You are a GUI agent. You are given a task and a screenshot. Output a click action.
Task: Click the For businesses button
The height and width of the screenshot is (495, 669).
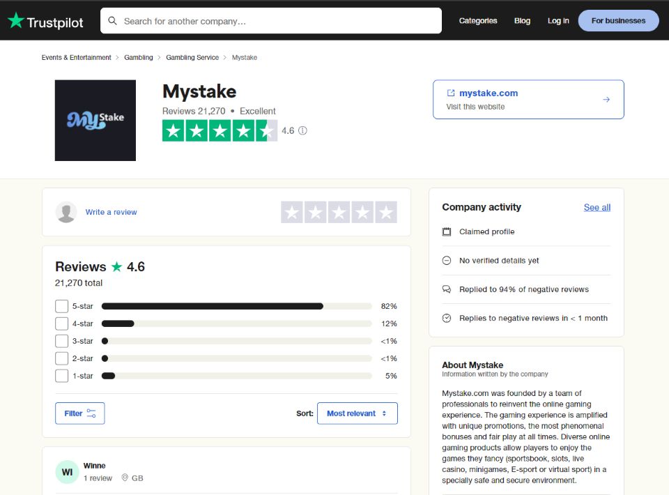point(618,20)
